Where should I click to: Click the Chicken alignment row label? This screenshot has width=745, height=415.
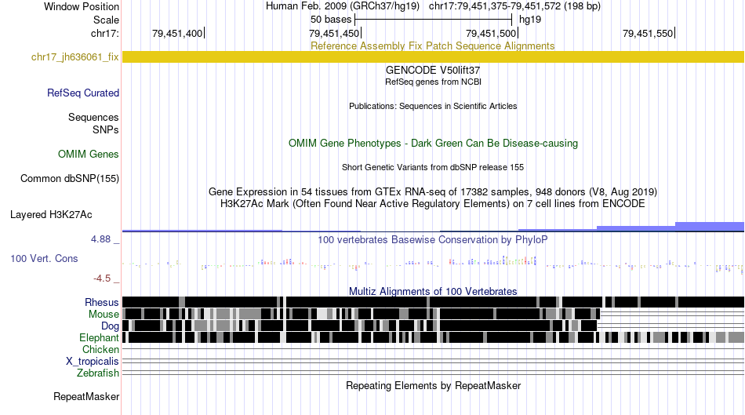[x=100, y=350]
